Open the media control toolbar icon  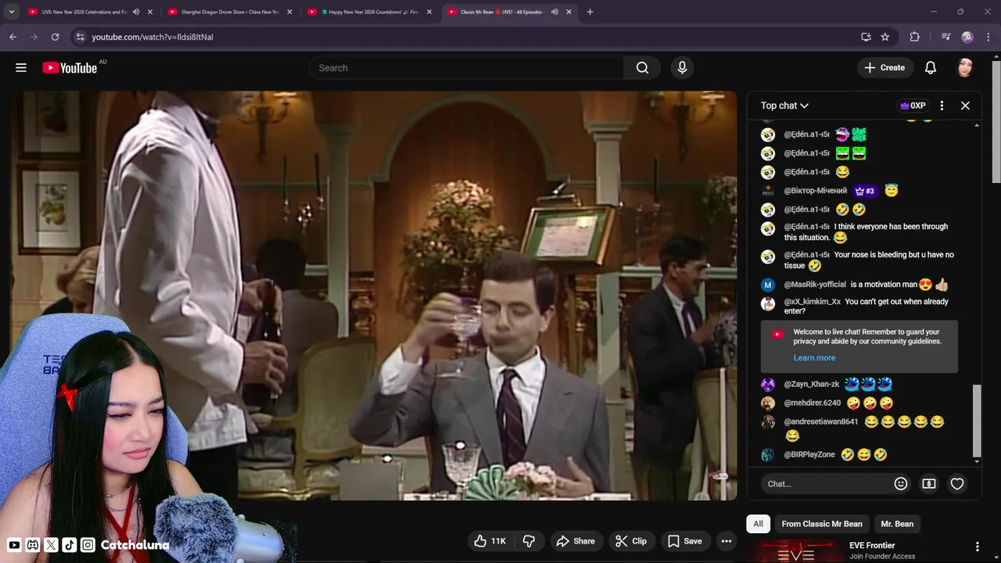(945, 37)
